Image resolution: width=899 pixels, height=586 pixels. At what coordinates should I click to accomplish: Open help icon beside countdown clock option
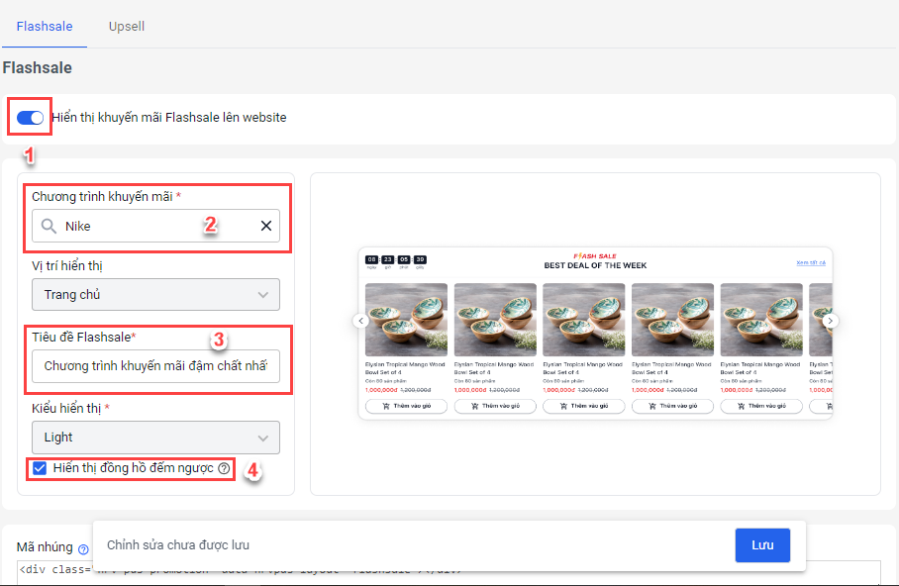[x=224, y=468]
